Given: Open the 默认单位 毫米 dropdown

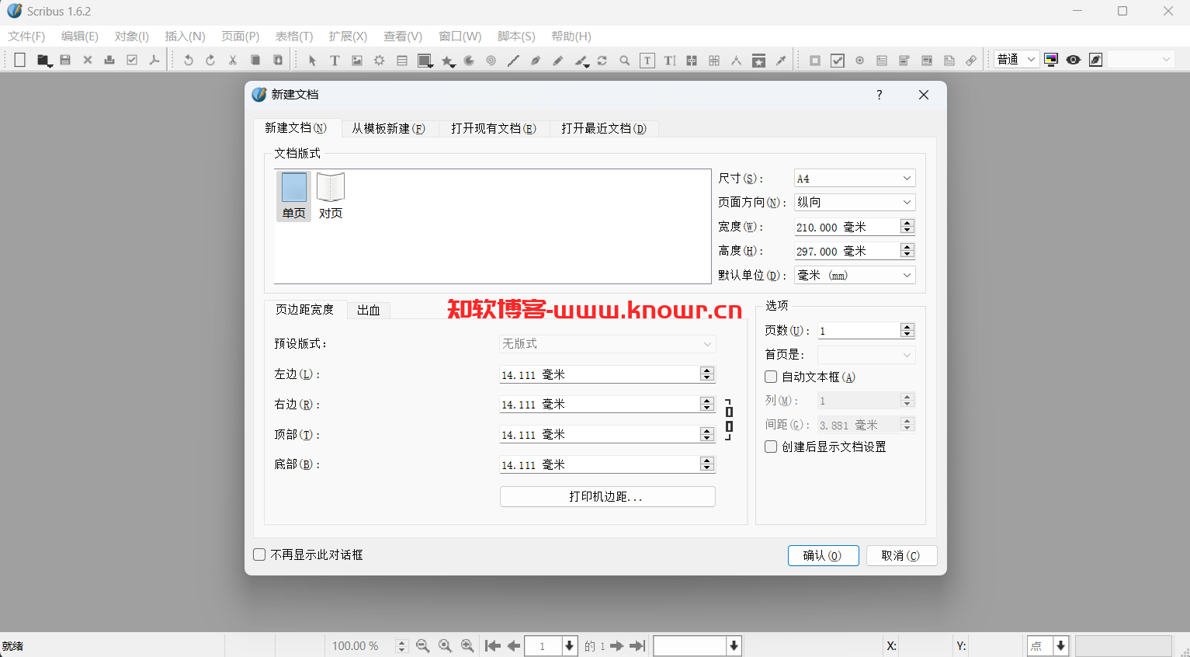Looking at the screenshot, I should pyautogui.click(x=855, y=275).
